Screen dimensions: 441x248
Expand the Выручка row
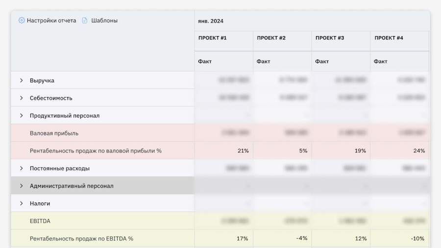pos(22,80)
